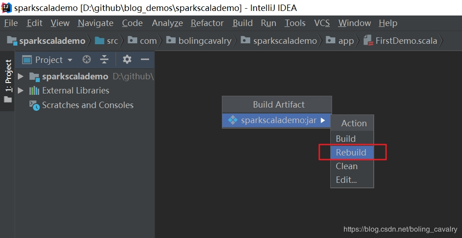Open the Navigate menu
The image size is (462, 238).
(96, 23)
